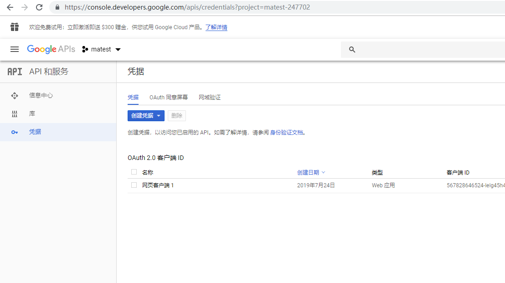Screen dimensions: 505x283
Task: Click the project dots icon beside matest
Action: (x=85, y=49)
